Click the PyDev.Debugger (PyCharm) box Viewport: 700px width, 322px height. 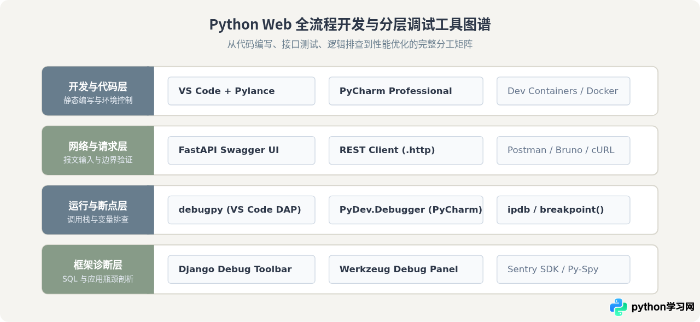(x=406, y=210)
